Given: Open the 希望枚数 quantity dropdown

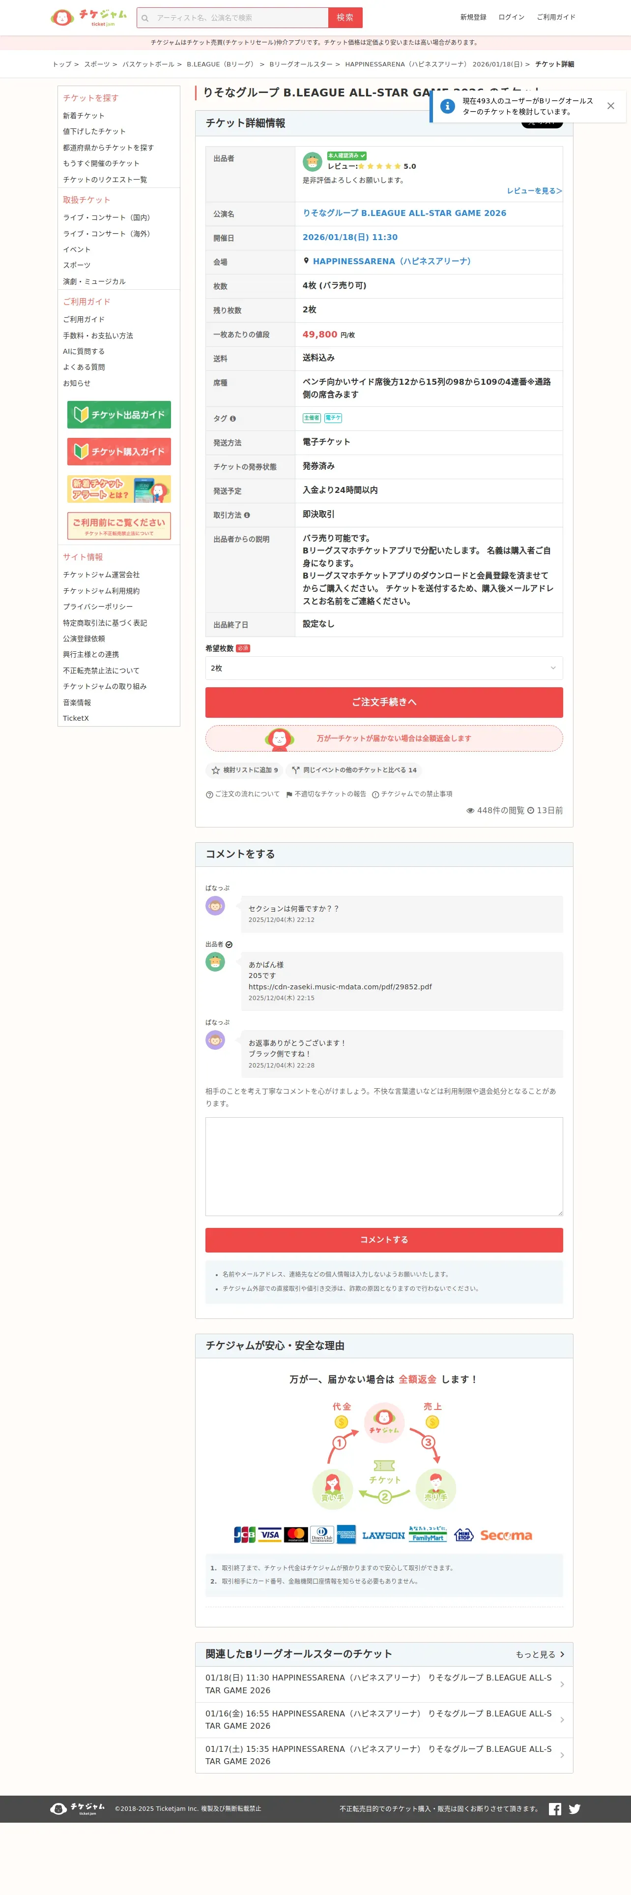Looking at the screenshot, I should [x=384, y=668].
